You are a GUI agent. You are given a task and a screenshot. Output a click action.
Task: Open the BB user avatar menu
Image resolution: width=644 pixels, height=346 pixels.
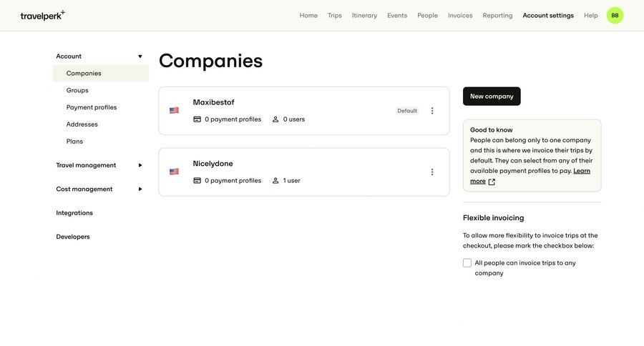[615, 15]
